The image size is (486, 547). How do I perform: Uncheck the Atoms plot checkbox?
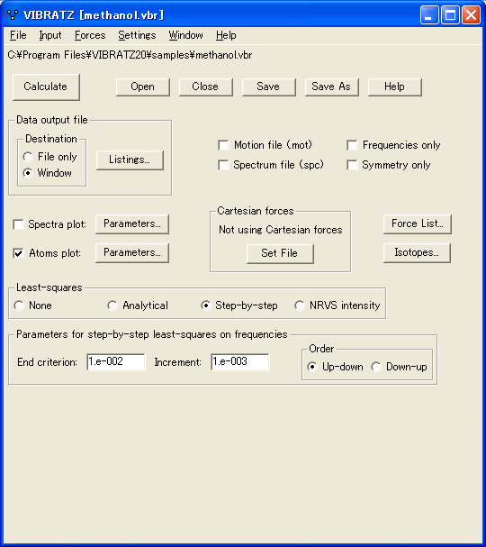pos(18,253)
